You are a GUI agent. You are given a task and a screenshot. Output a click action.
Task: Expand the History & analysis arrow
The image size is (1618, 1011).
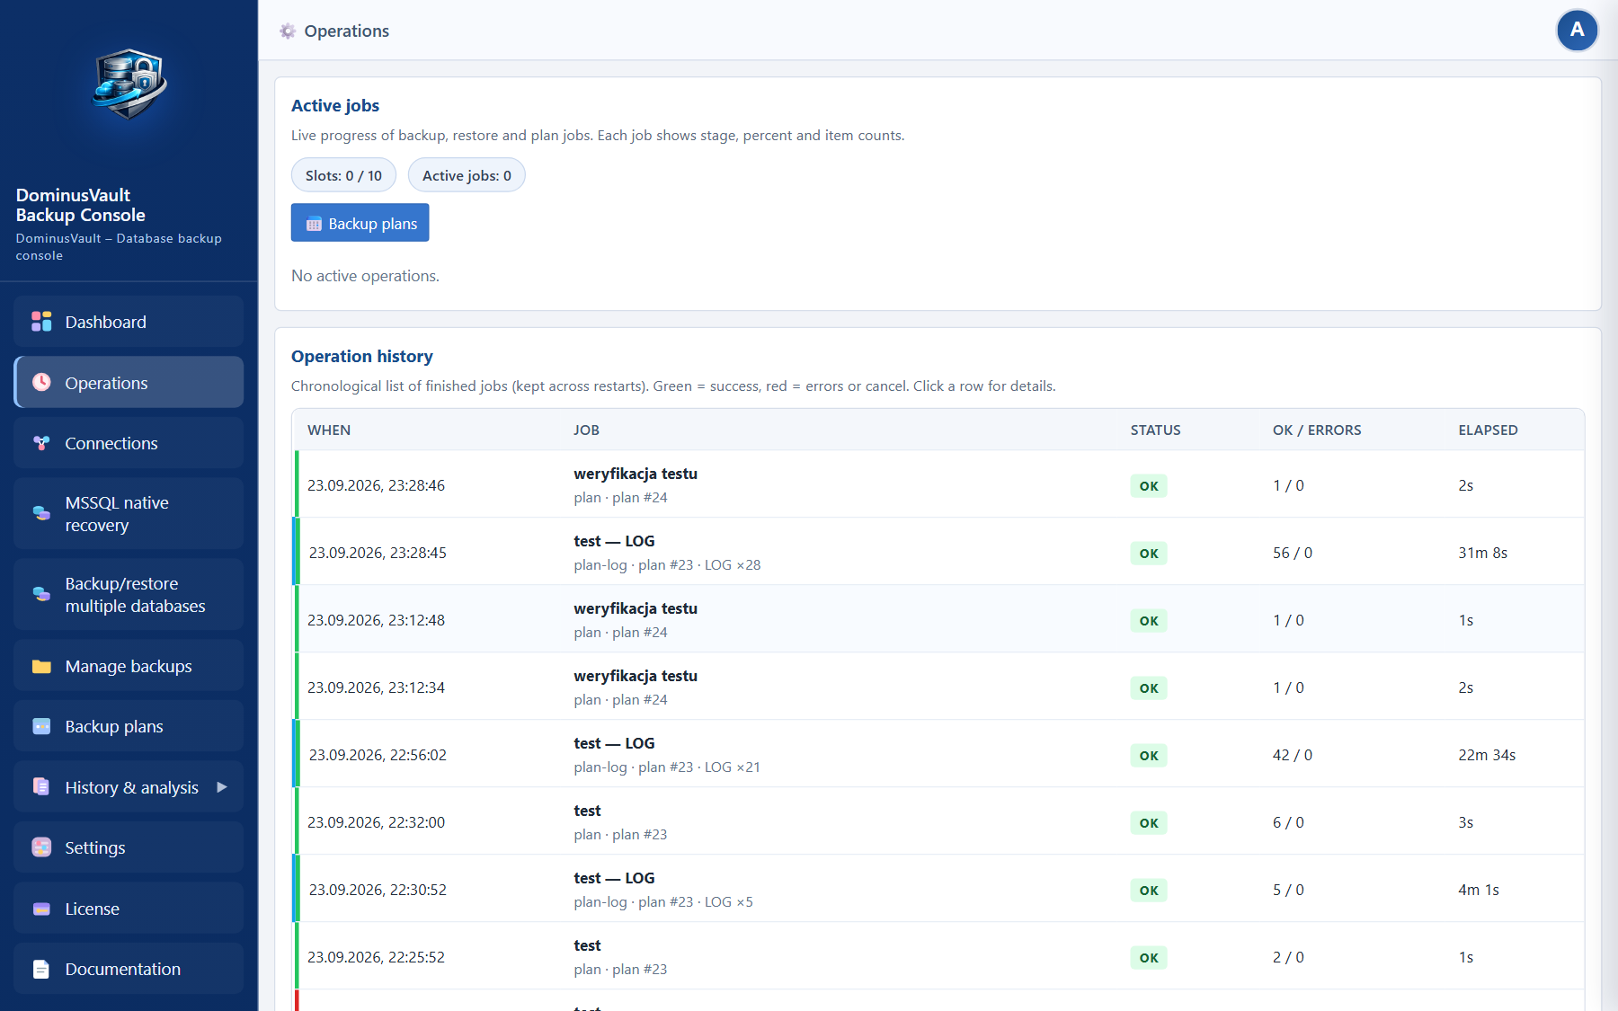point(222,787)
